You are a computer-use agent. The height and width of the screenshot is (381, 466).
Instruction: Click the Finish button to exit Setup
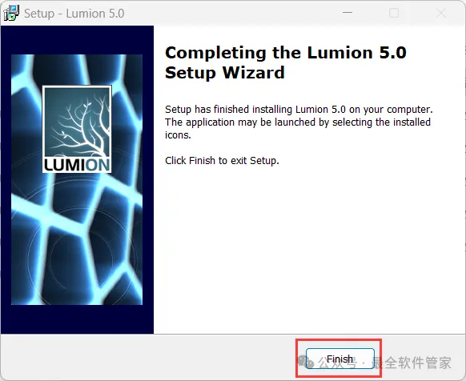[340, 359]
